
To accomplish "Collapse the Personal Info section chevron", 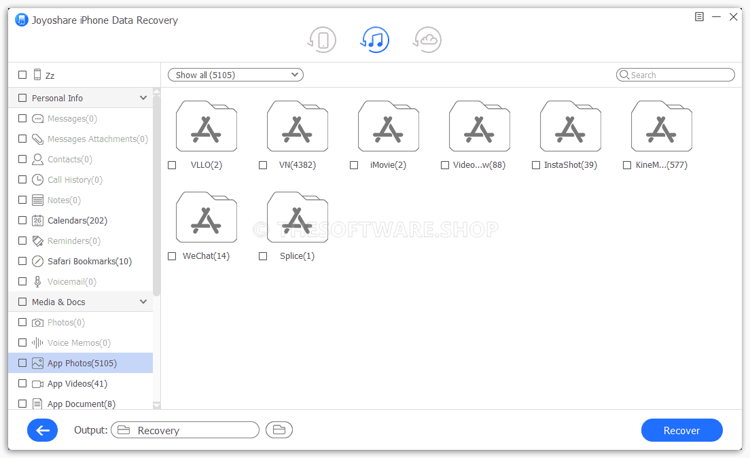I will pos(143,98).
